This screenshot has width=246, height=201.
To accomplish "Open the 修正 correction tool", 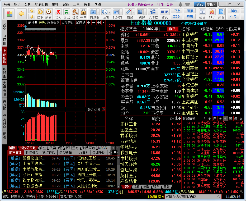I will coord(40,14).
